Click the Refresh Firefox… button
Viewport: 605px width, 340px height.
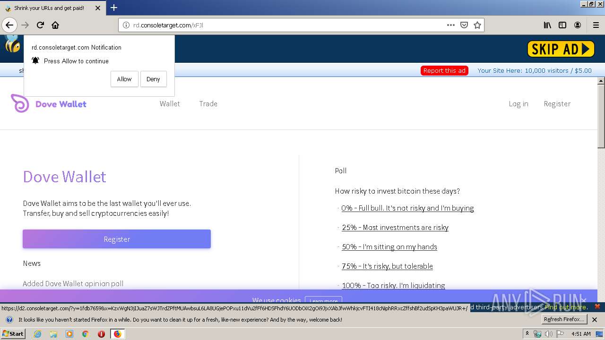tap(564, 320)
